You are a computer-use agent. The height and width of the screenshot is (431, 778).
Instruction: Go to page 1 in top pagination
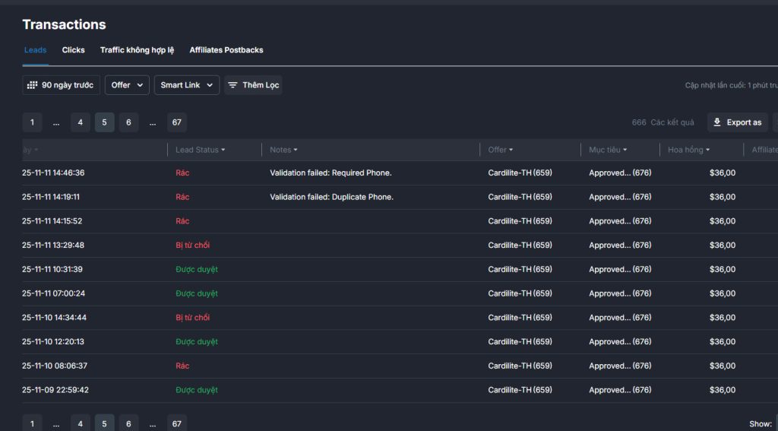point(32,122)
